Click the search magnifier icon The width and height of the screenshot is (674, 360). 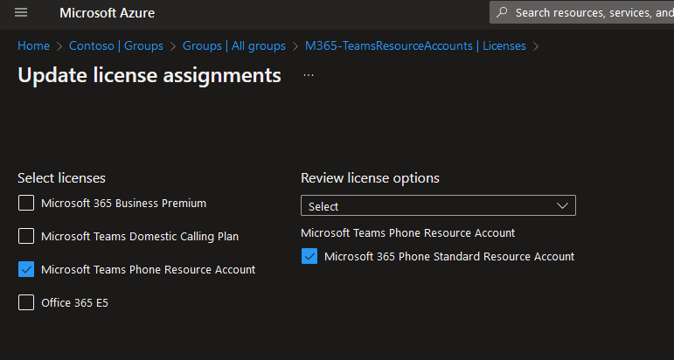502,12
